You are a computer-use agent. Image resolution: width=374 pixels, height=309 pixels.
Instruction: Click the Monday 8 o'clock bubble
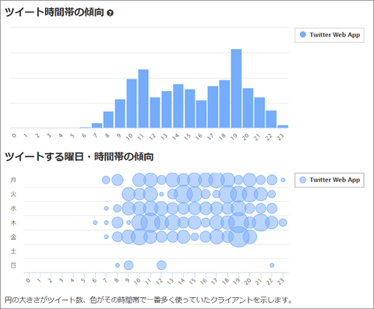[117, 180]
